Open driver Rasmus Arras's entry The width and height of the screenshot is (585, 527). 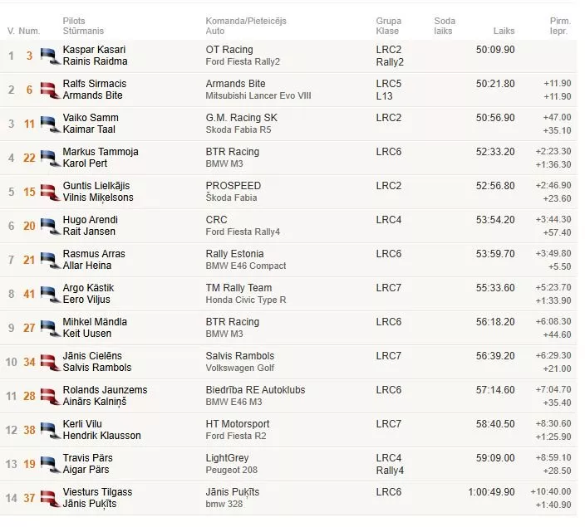point(94,254)
